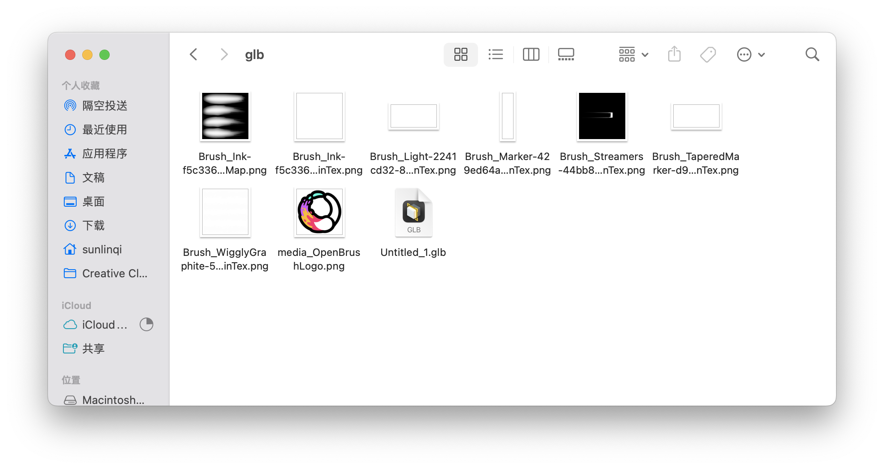884x469 pixels.
Task: Navigate back with the back chevron
Action: [x=193, y=54]
